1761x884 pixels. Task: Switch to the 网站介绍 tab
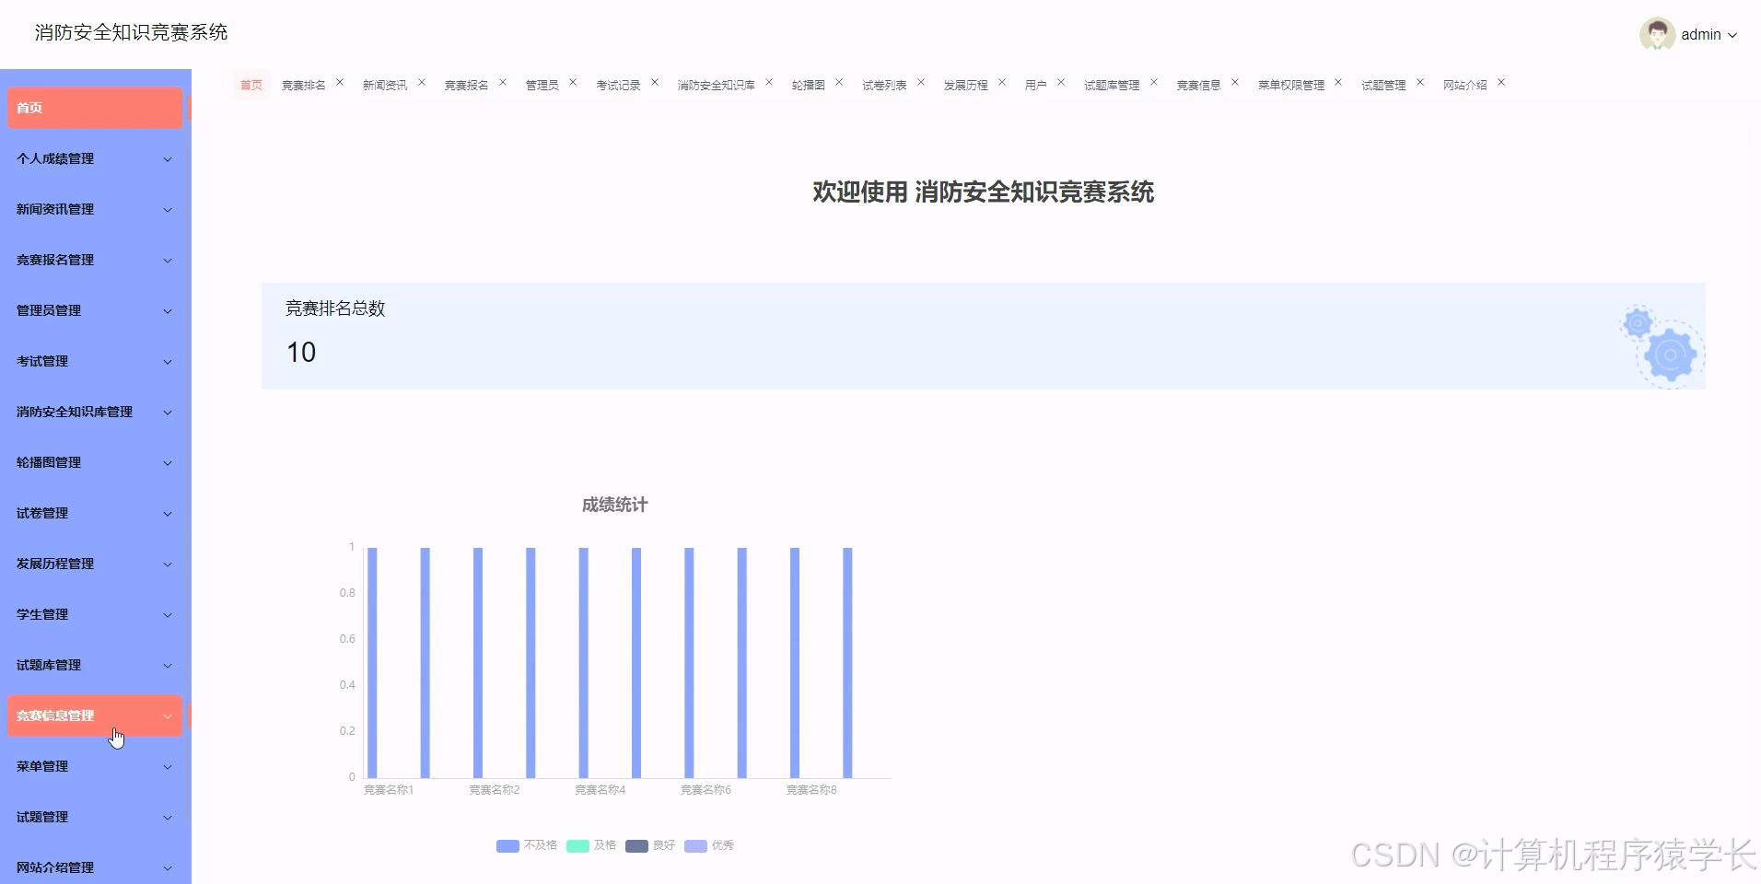click(x=1464, y=85)
